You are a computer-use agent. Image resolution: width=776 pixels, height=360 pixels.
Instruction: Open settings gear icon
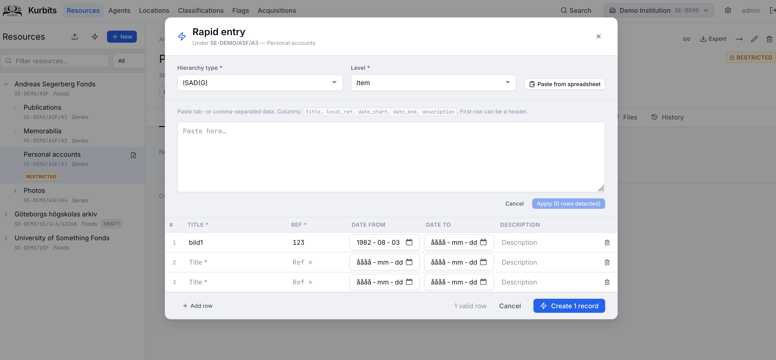pos(728,11)
